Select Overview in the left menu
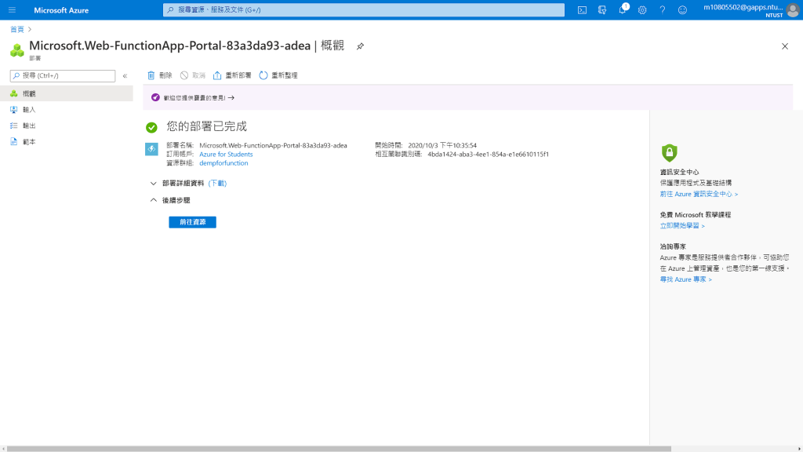 67,93
